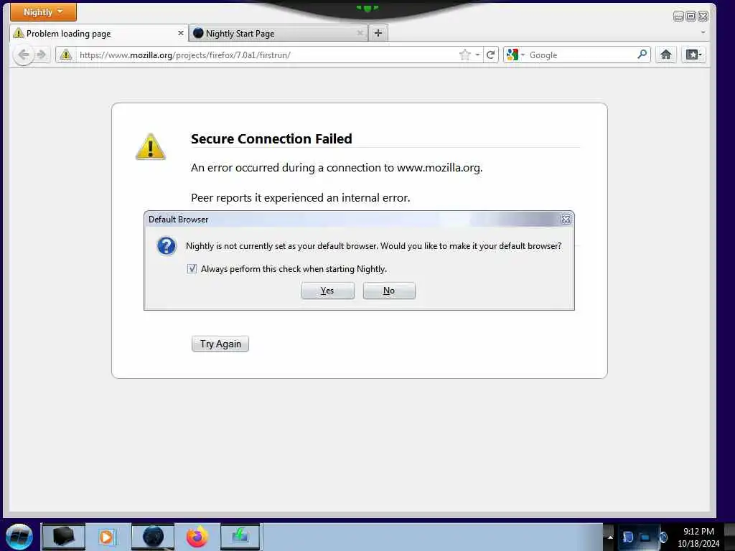Click the yellow warning triangle on error page

click(x=151, y=146)
